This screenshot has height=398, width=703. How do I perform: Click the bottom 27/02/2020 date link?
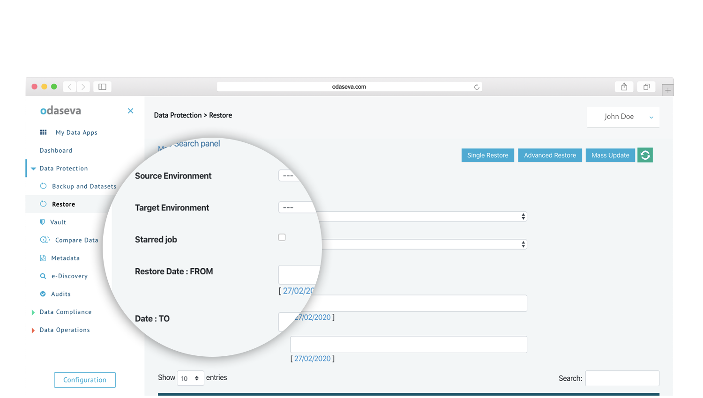[x=313, y=359]
